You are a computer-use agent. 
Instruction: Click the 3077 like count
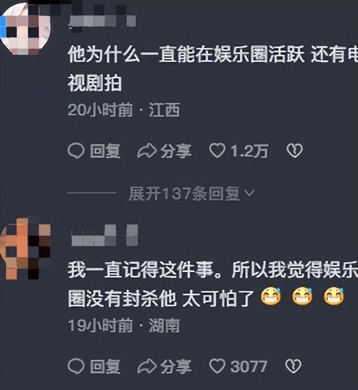249,367
